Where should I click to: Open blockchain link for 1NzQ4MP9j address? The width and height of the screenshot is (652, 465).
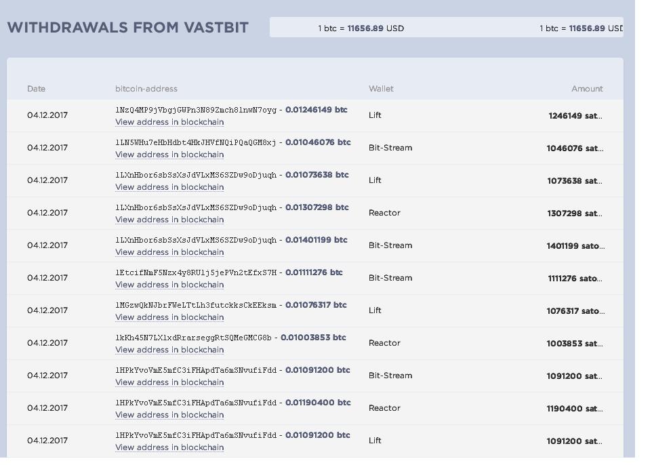(169, 122)
